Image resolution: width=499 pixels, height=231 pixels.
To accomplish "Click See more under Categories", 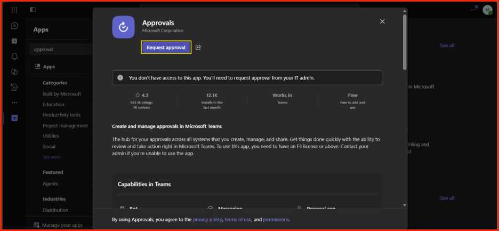I will (52, 157).
